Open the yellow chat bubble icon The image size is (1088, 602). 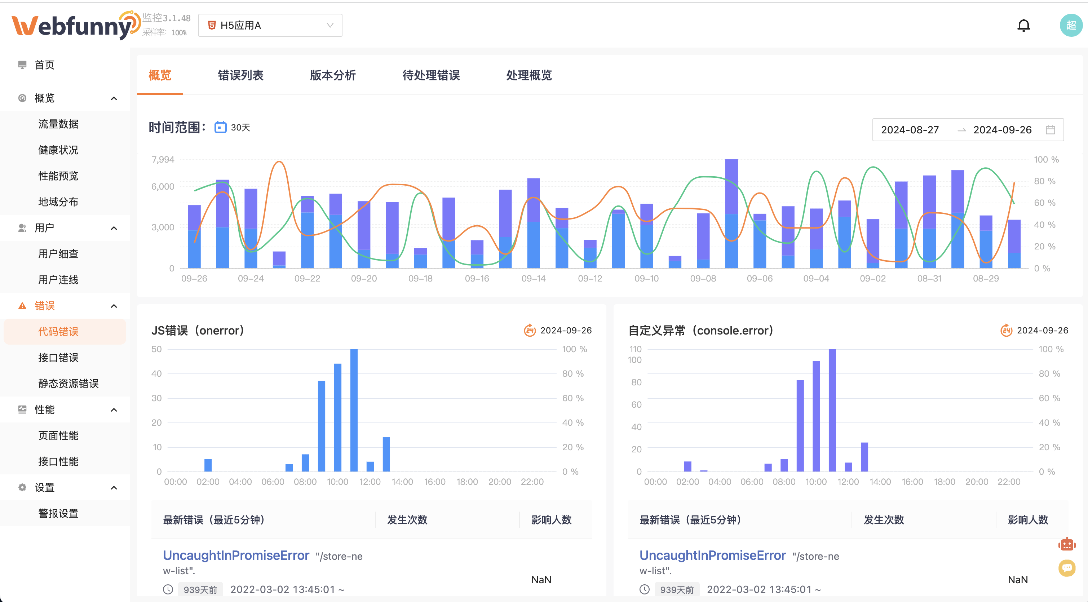[x=1066, y=568]
